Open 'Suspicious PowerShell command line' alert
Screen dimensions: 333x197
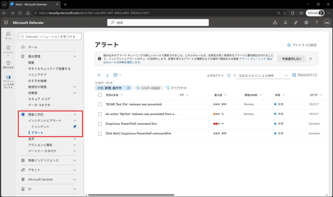click(131, 124)
